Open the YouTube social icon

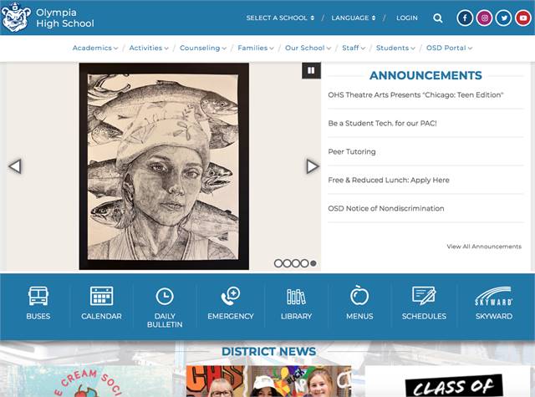pos(523,18)
